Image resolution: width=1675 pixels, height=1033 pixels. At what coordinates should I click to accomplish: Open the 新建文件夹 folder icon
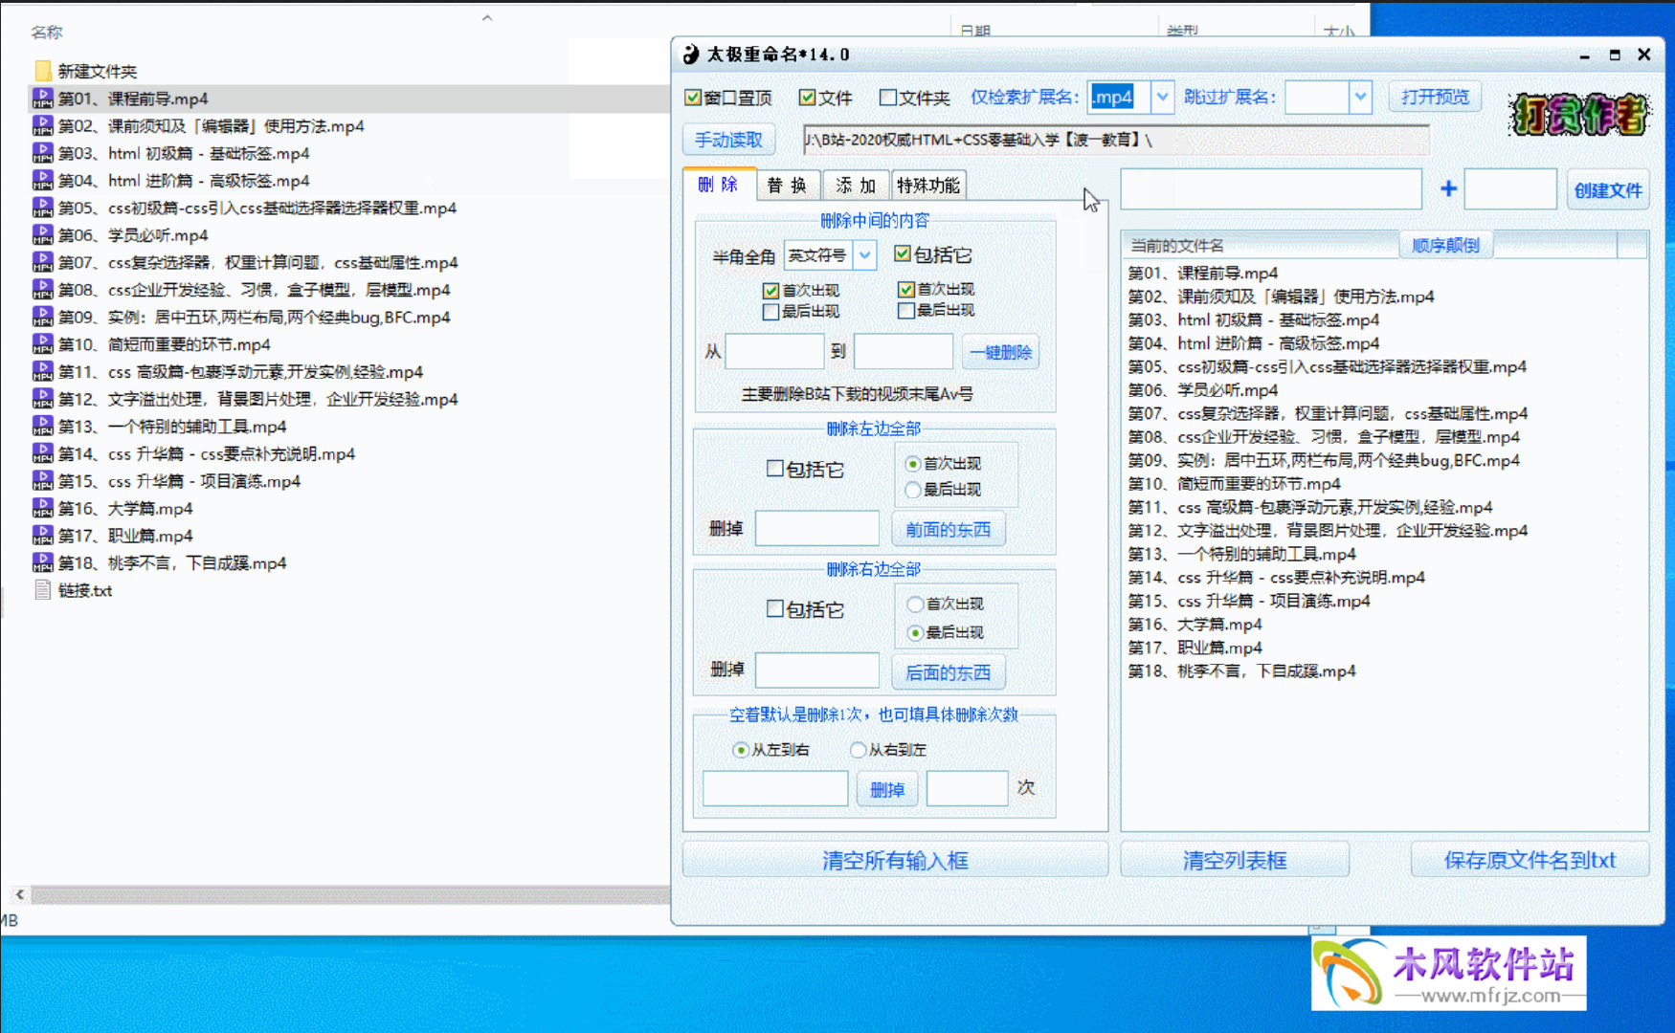click(42, 71)
